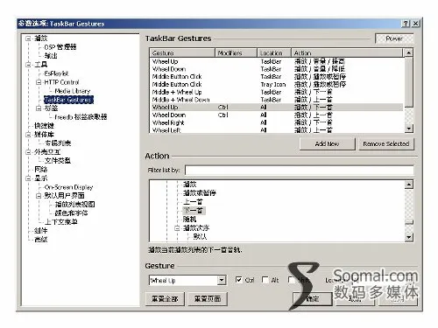Select 下一首 in the Action tree
This screenshot has height=328, width=438.
coord(194,211)
